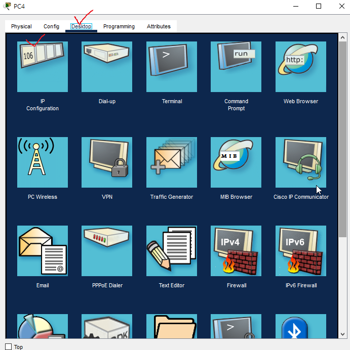Open the MIB Browser
This screenshot has height=350, width=350.
point(236,162)
